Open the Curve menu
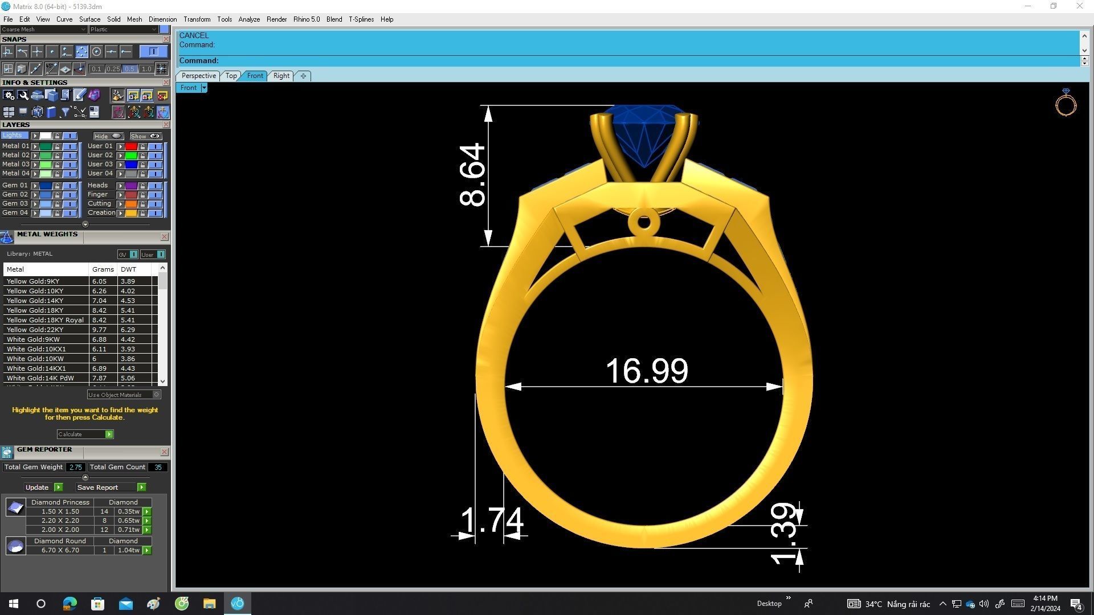 click(x=64, y=19)
